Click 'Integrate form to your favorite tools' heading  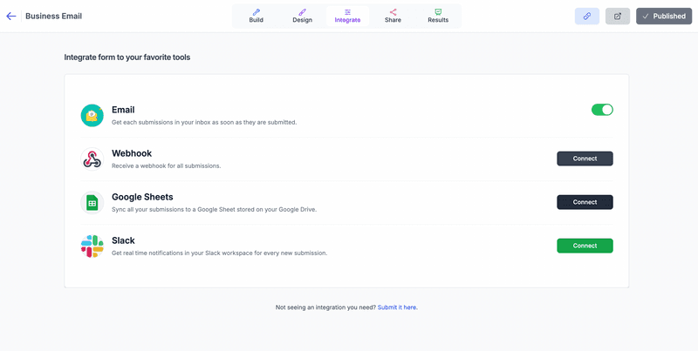click(x=127, y=57)
